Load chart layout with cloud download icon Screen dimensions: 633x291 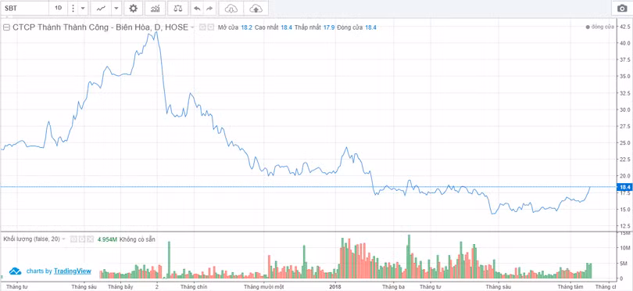(231, 8)
